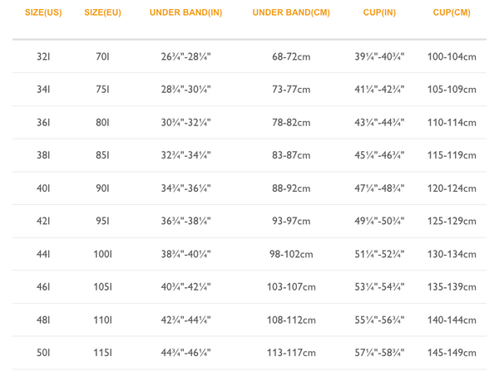Image resolution: width=499 pixels, height=371 pixels.
Task: Click the 140-144cm cup cell
Action: point(452,320)
